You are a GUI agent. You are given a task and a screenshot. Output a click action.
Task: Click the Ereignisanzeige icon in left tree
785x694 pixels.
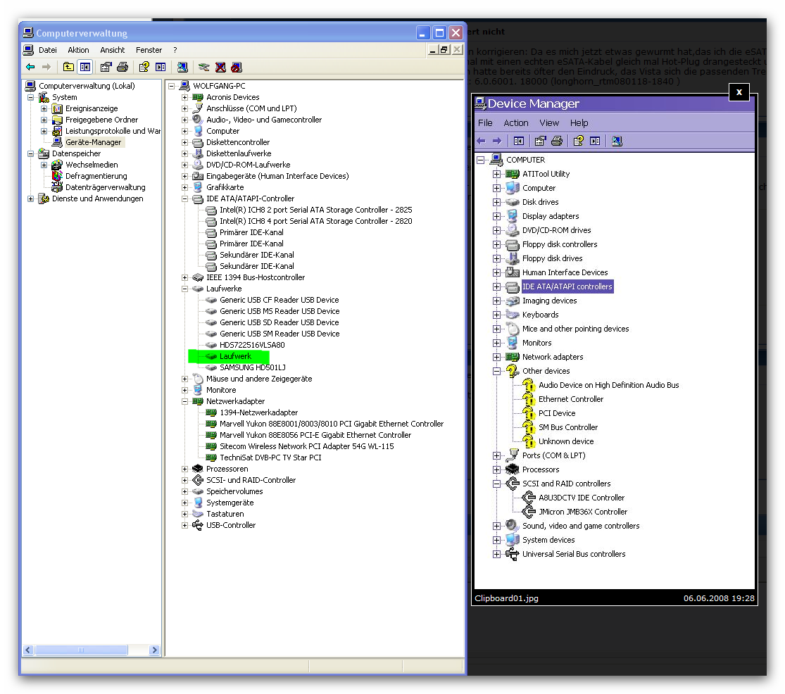click(x=58, y=108)
